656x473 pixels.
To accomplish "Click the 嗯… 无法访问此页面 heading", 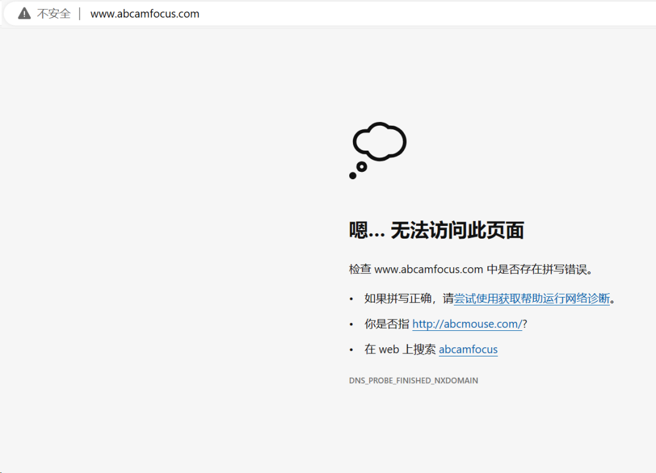I will pos(436,231).
